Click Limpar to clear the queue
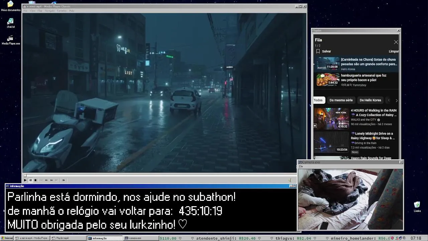Image resolution: width=428 pixels, height=241 pixels. click(x=394, y=51)
